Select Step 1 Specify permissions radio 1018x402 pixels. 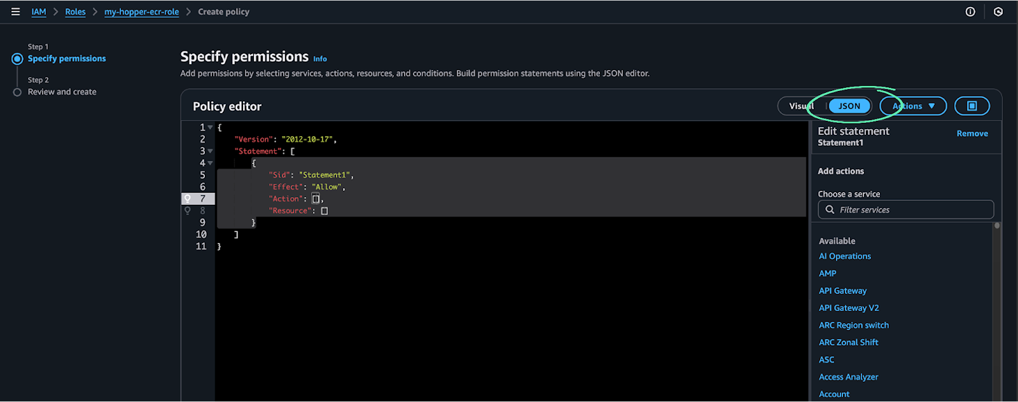click(x=17, y=59)
